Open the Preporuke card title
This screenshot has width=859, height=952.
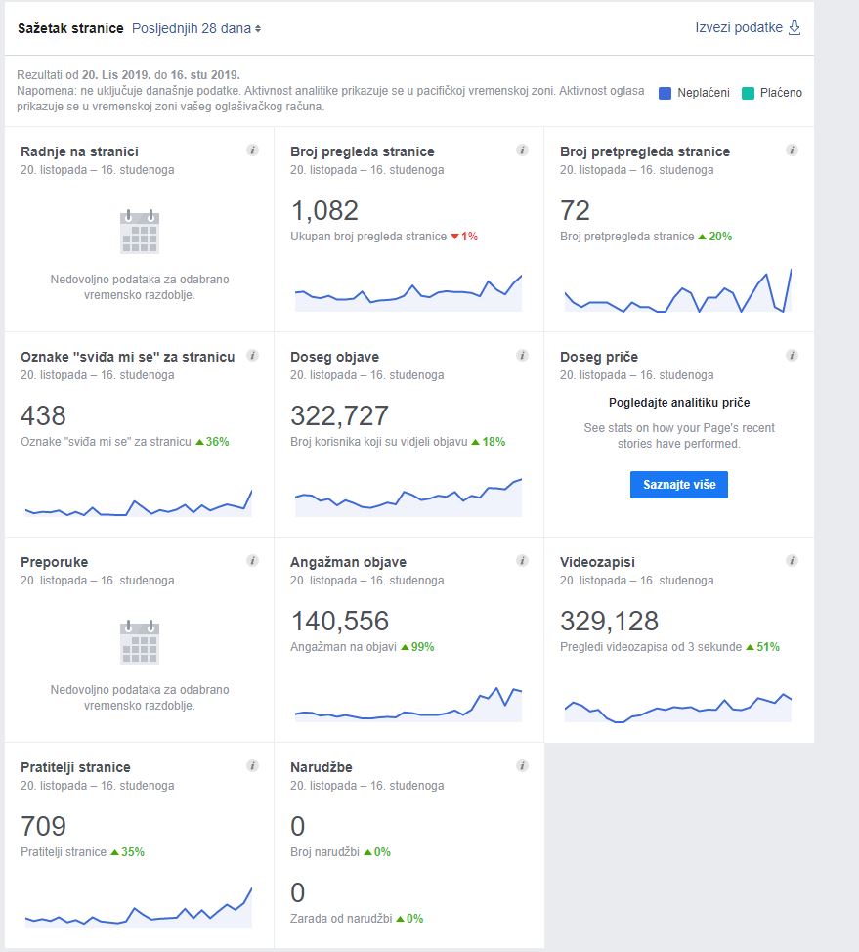54,562
